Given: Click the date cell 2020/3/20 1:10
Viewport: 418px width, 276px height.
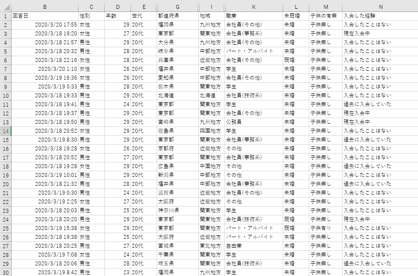Looking at the screenshot, I should (44, 69).
